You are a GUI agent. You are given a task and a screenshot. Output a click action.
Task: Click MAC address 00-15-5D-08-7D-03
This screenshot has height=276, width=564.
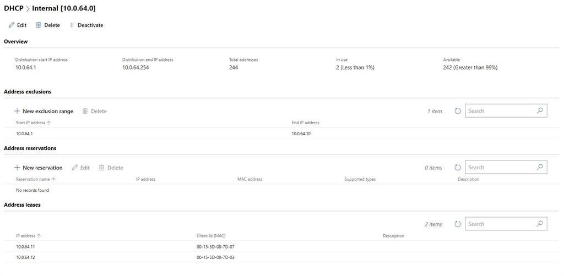pos(215,257)
